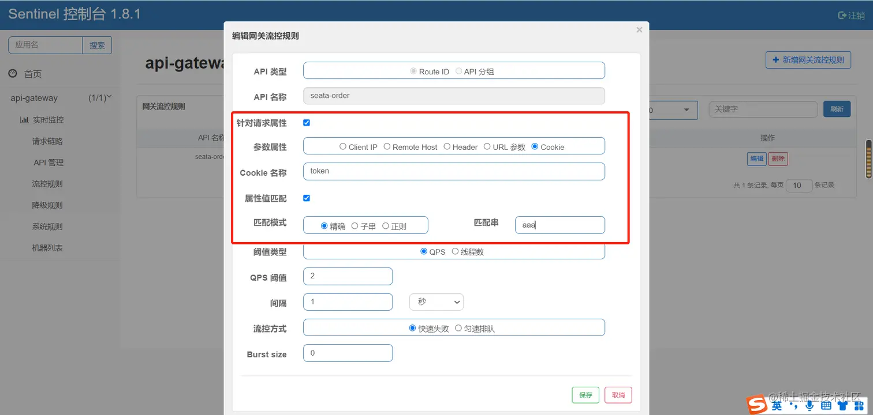Select Route ID API type radio
This screenshot has height=415, width=873.
pyautogui.click(x=413, y=71)
